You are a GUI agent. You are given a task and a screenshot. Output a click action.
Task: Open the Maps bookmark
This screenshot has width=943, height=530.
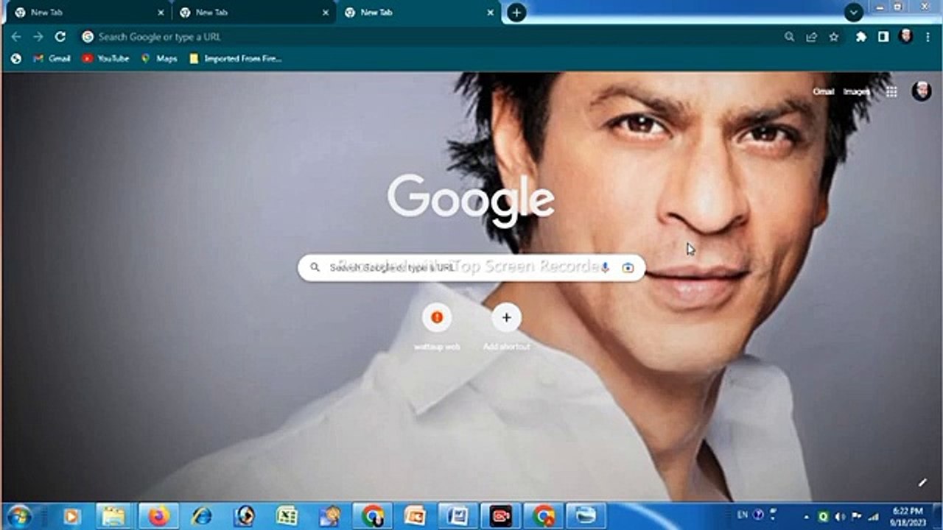tap(159, 58)
